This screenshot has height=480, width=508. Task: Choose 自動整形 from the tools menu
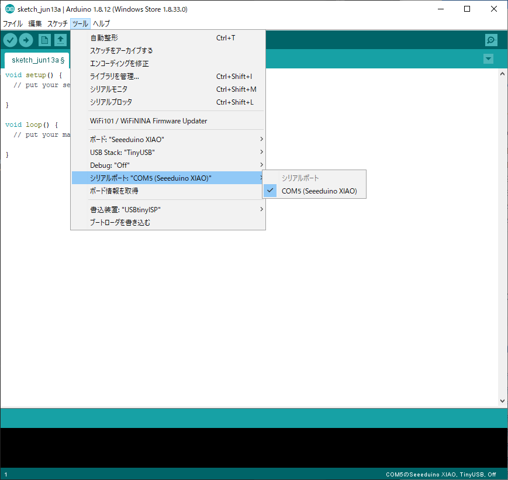tap(104, 38)
